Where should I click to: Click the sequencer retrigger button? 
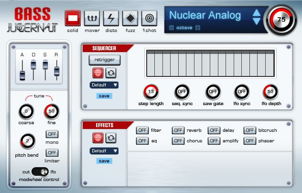(x=105, y=60)
